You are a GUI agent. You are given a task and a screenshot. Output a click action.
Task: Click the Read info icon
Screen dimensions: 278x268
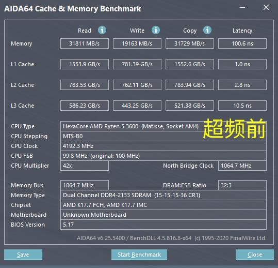click(x=102, y=30)
